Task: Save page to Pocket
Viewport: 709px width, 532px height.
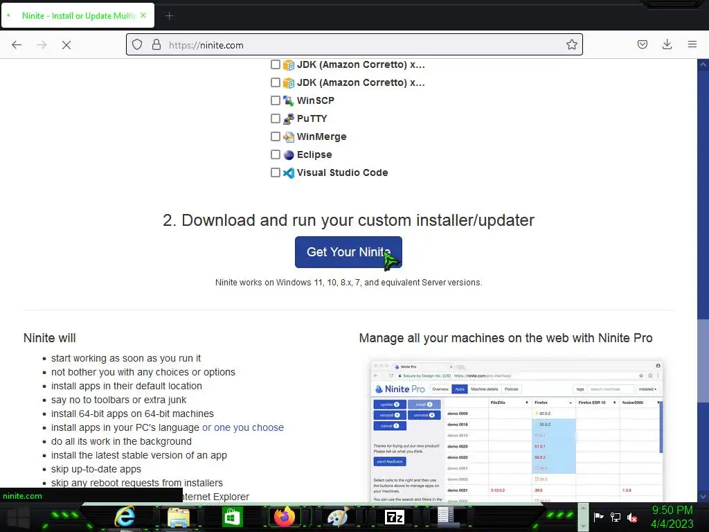Action: tap(643, 44)
